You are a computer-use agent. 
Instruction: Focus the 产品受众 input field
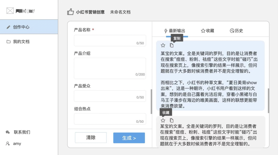point(110,96)
